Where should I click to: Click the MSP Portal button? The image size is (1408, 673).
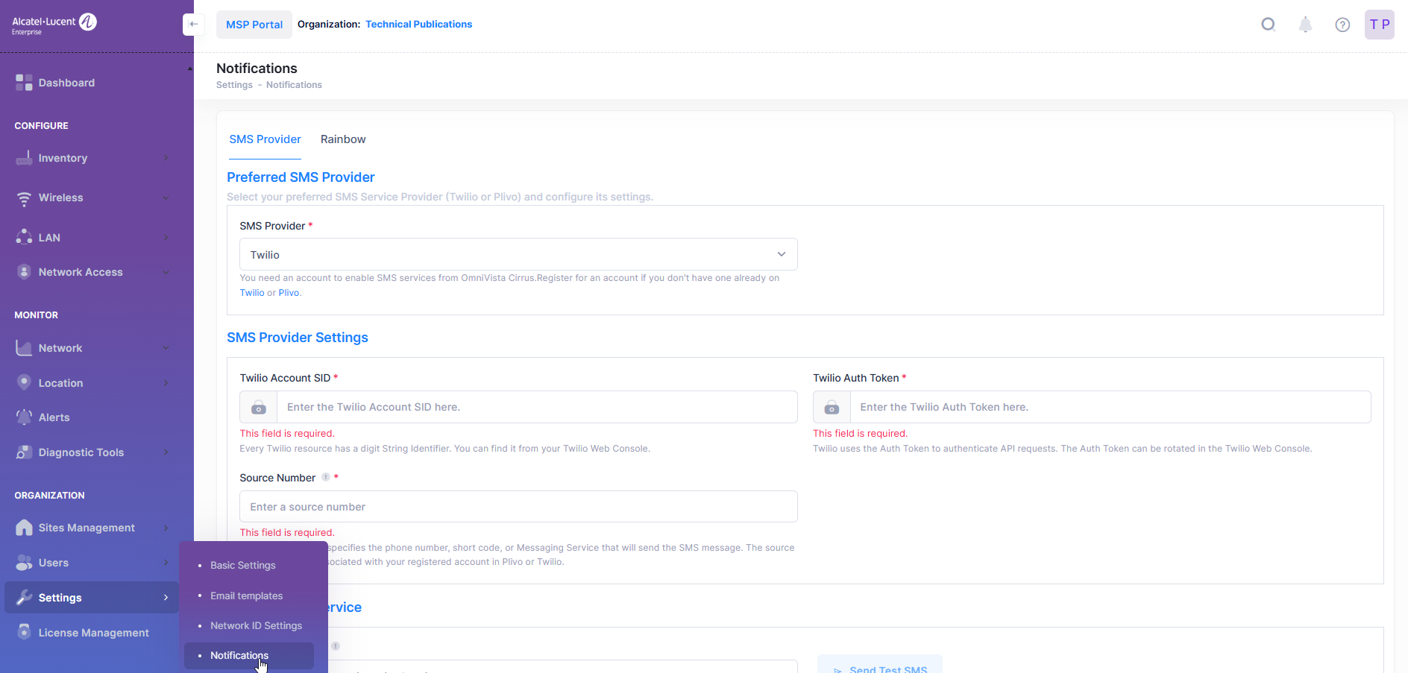(254, 25)
